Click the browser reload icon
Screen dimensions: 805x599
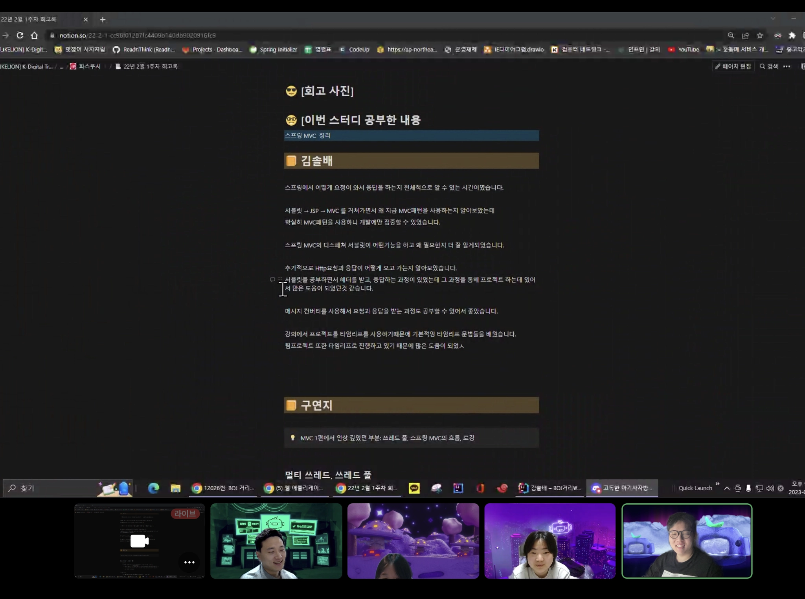20,35
